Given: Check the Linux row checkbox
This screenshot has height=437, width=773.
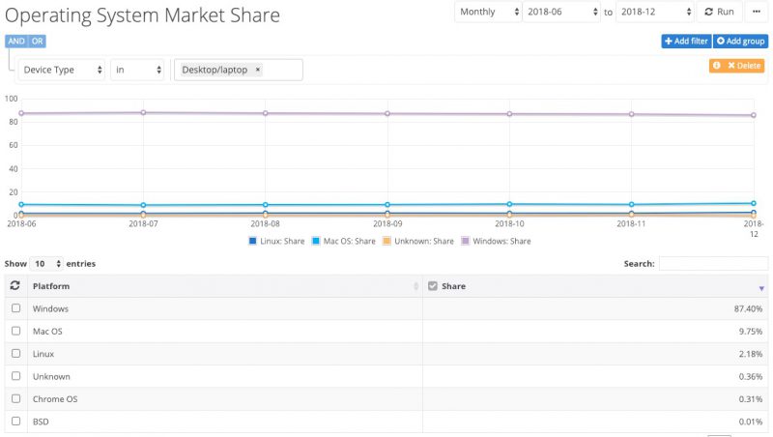Looking at the screenshot, I should (x=15, y=354).
